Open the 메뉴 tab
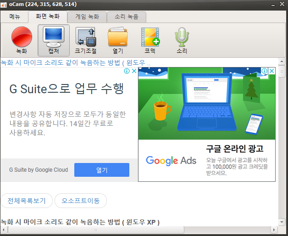The image size is (288, 236). tap(15, 17)
